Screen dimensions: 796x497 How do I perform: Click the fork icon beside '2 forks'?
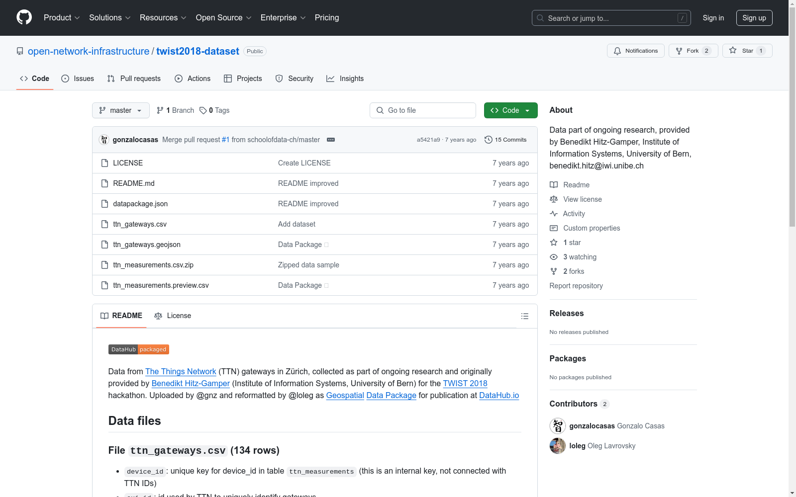(x=554, y=271)
